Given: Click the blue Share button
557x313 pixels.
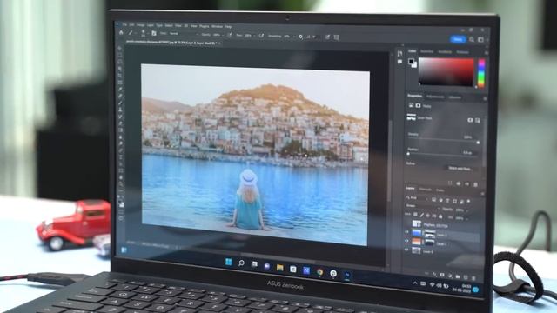Looking at the screenshot, I should point(458,39).
